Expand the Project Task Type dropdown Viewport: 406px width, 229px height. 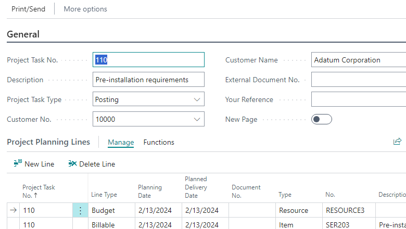pyautogui.click(x=197, y=99)
